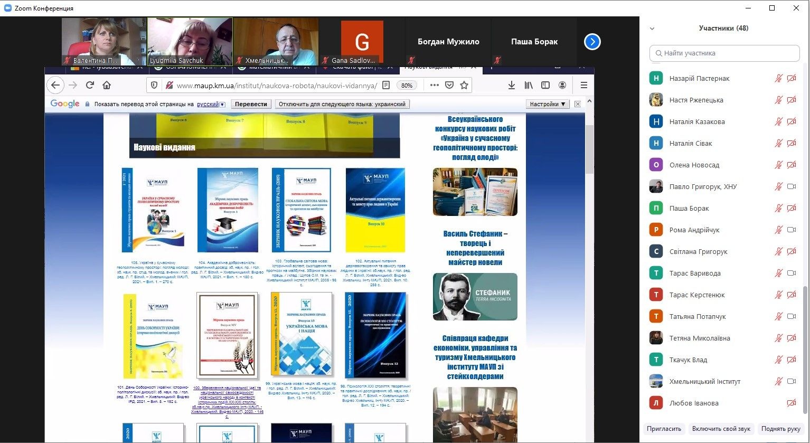Collapse the Участники panel with the chevron
This screenshot has height=443, width=810.
[x=652, y=29]
